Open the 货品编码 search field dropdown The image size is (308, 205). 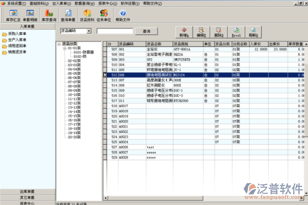click(x=89, y=31)
